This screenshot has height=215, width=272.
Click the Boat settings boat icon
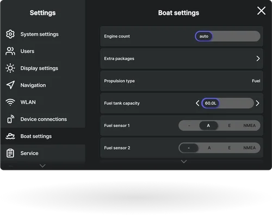(10, 136)
